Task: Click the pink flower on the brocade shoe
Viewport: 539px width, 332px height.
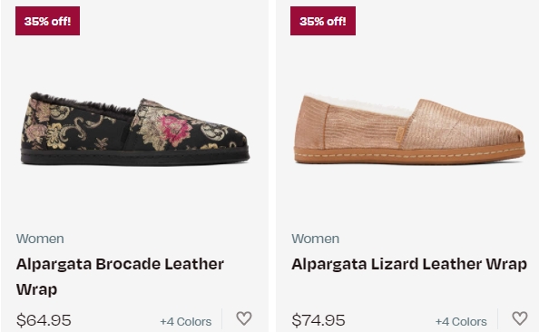Action: click(x=176, y=131)
